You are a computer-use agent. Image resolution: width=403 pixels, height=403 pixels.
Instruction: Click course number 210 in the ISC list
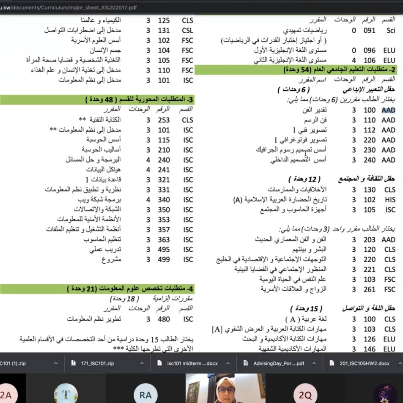(164, 150)
